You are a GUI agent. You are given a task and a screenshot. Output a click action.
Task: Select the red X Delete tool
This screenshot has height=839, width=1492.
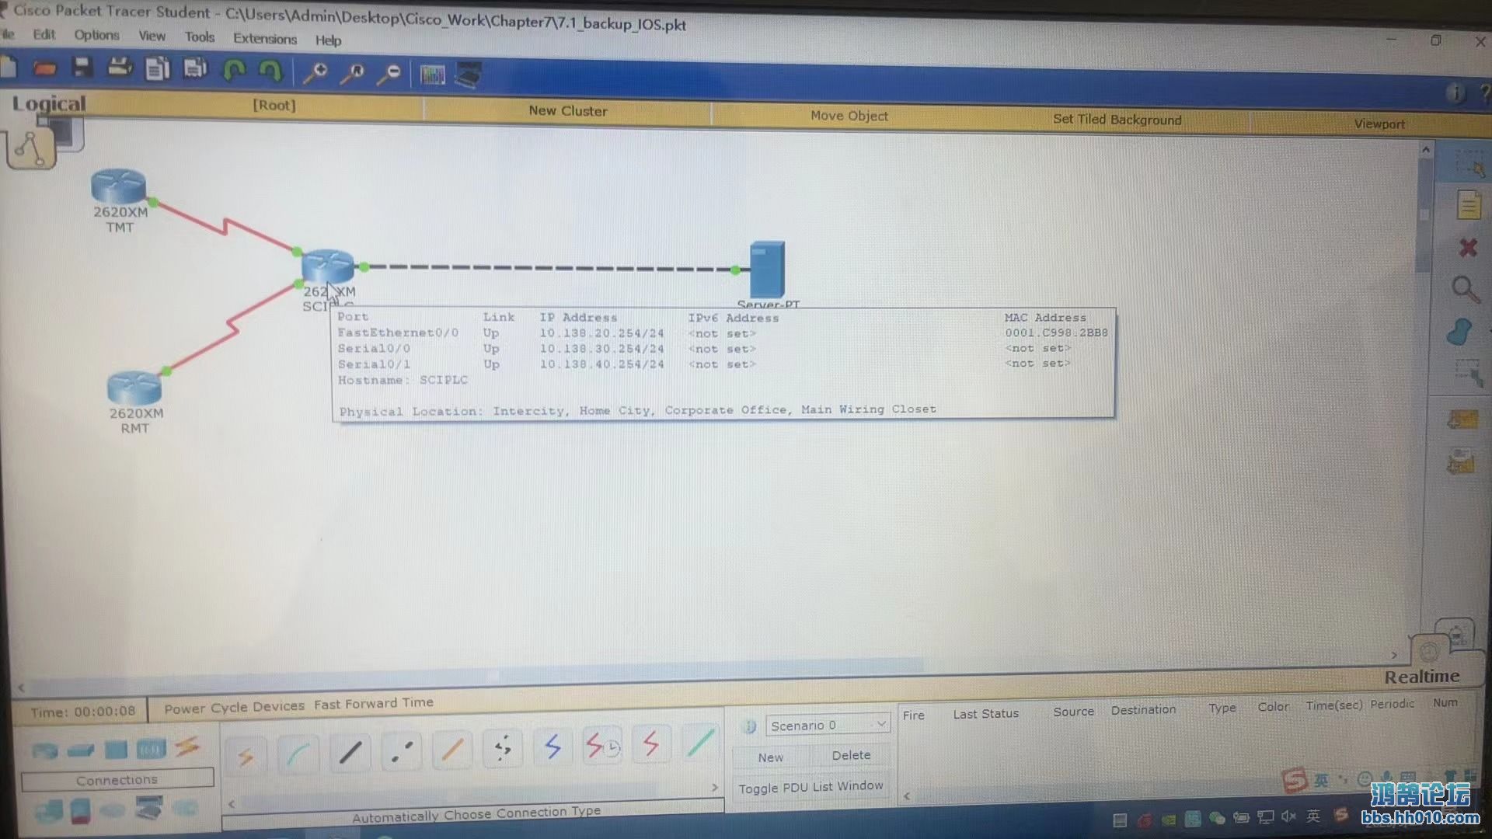(1468, 248)
